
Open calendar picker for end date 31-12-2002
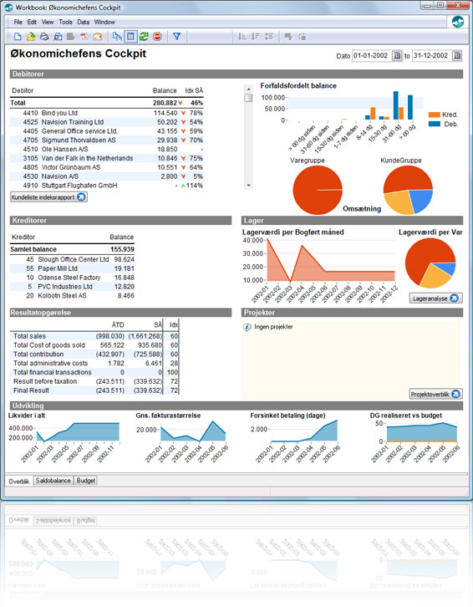point(457,56)
